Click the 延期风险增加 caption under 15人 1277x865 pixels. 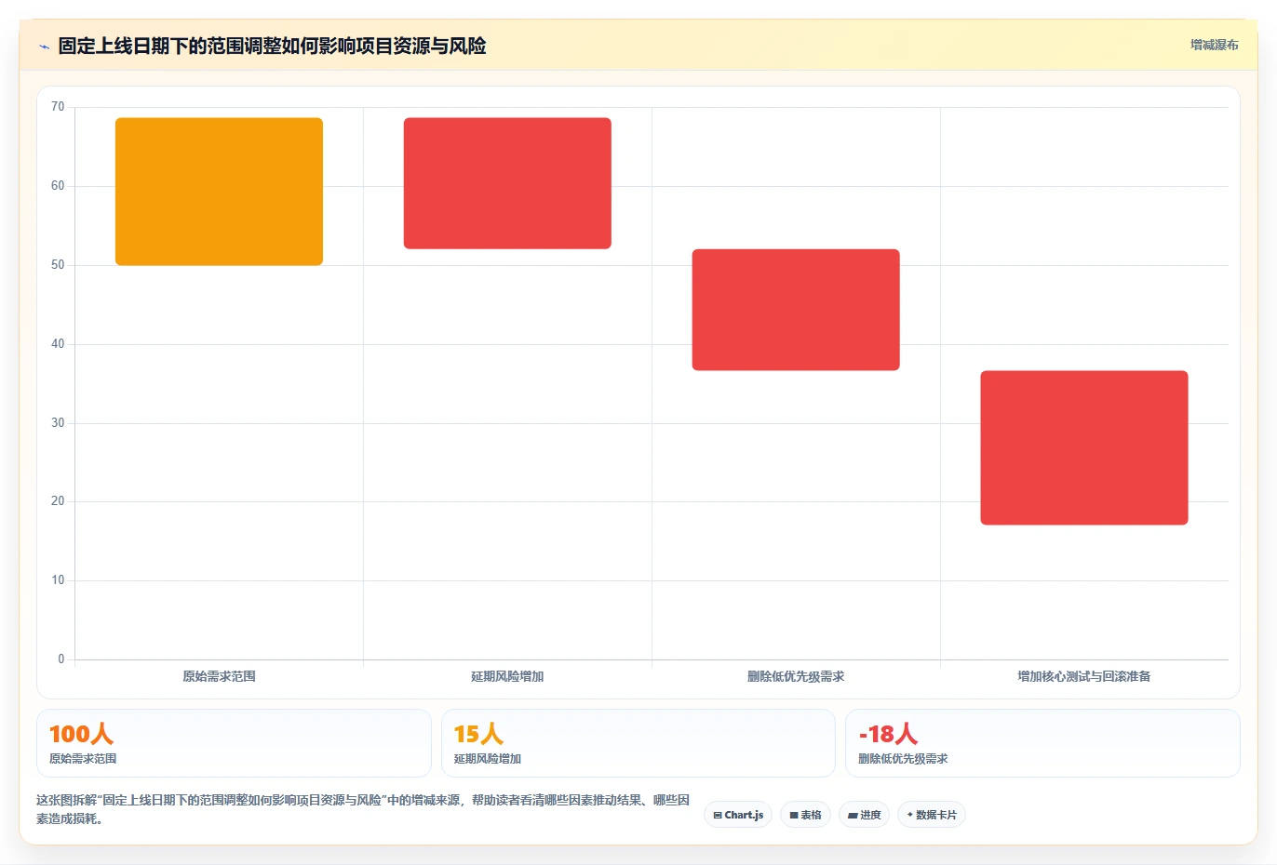(x=488, y=759)
